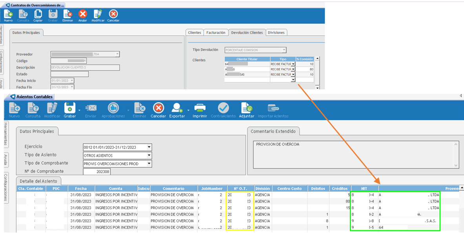Click Consulta icon in Asientos Contables toolbar

click(x=33, y=108)
